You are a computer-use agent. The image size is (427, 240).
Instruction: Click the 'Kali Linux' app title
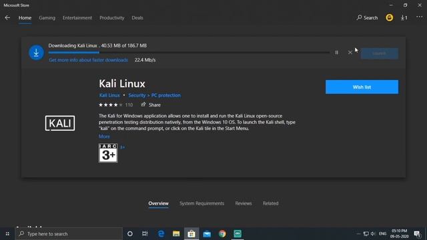click(x=122, y=83)
